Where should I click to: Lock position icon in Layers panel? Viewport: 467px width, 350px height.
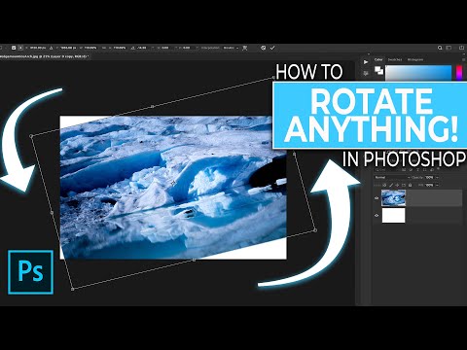pyautogui.click(x=397, y=185)
